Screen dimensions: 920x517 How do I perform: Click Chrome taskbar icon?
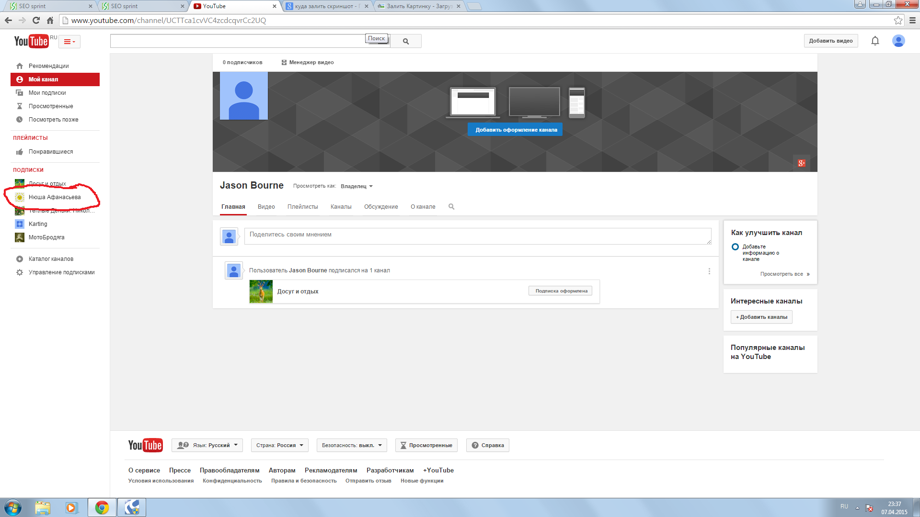[x=102, y=507]
